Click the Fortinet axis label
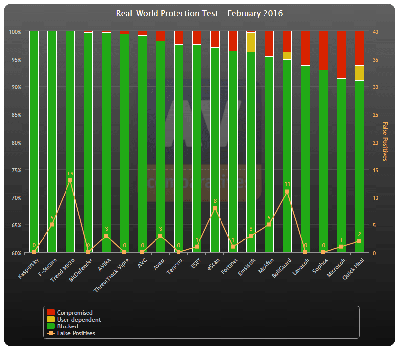 coord(229,266)
